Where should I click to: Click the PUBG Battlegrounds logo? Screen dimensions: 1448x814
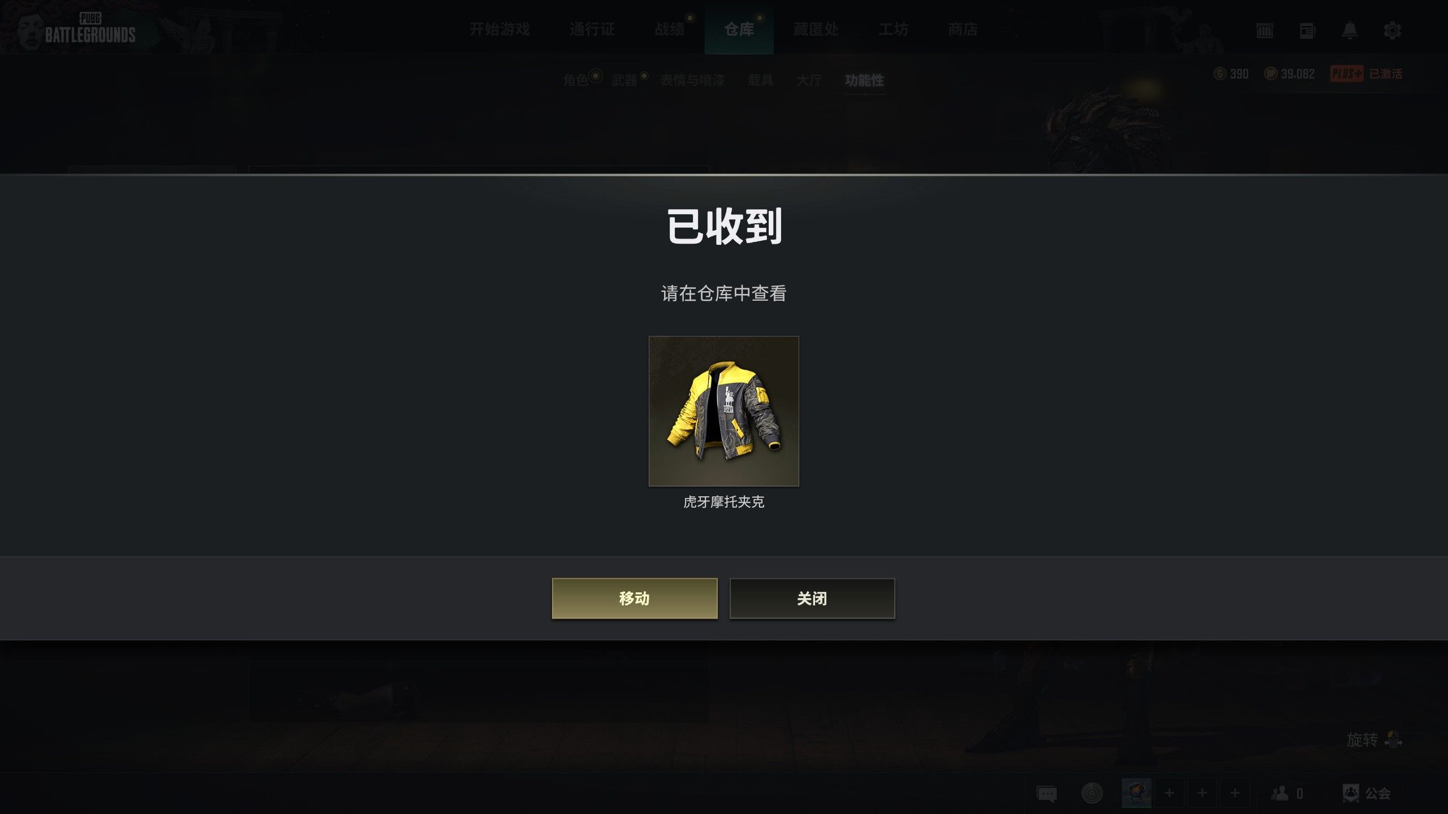point(89,28)
